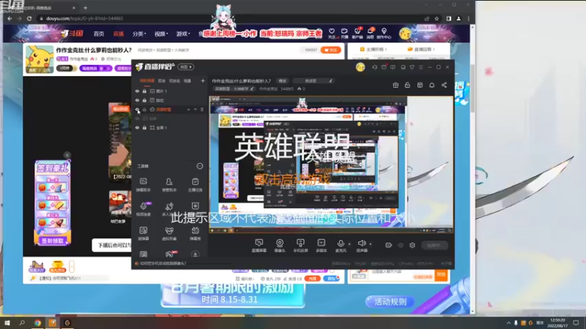Go to 首页 in Douyu navigation
The width and height of the screenshot is (586, 329).
(99, 34)
